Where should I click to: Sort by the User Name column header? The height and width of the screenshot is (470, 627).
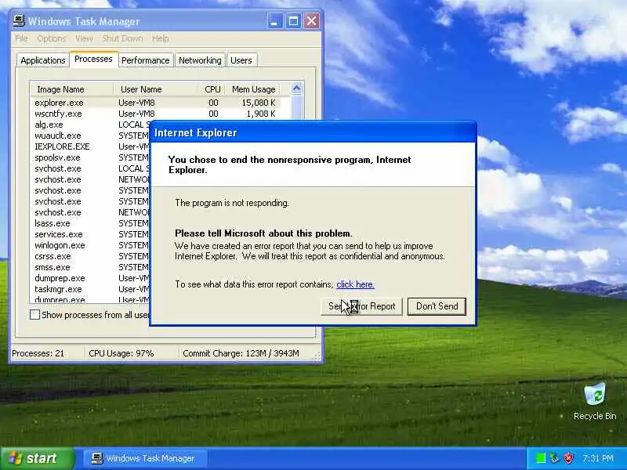pos(155,89)
